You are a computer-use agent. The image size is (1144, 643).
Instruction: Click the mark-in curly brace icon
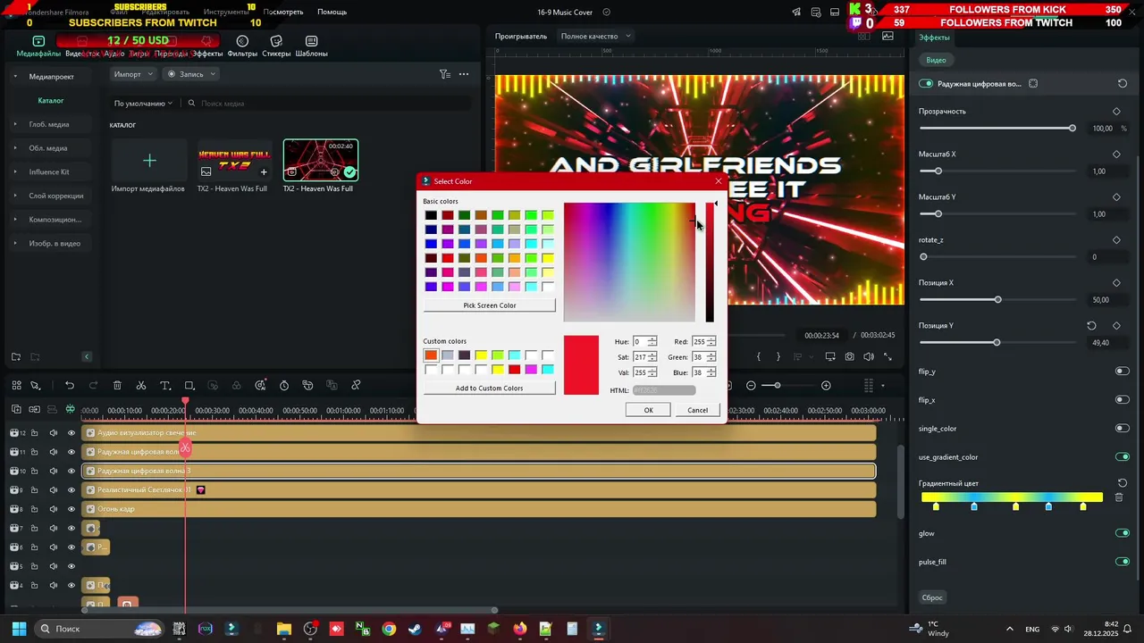(x=759, y=357)
